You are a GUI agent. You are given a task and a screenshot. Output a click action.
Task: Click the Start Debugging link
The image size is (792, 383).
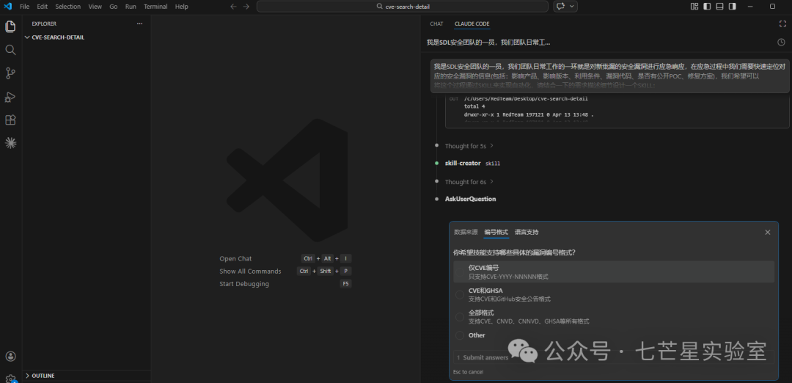pyautogui.click(x=244, y=284)
